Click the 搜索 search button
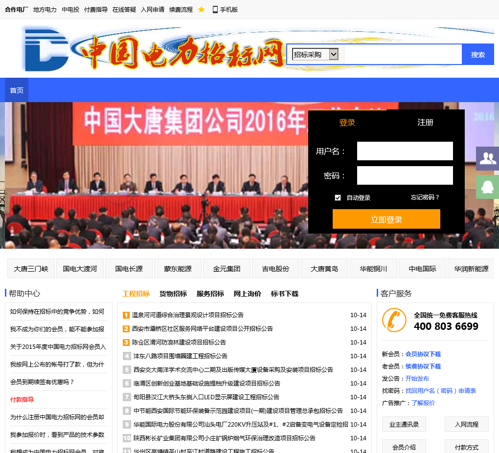 (x=477, y=54)
